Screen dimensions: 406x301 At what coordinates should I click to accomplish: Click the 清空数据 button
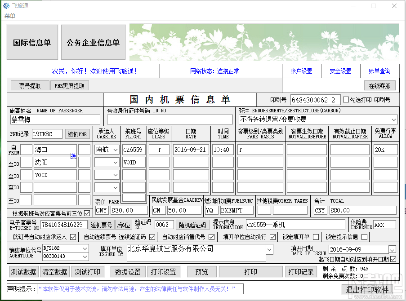click(55, 272)
